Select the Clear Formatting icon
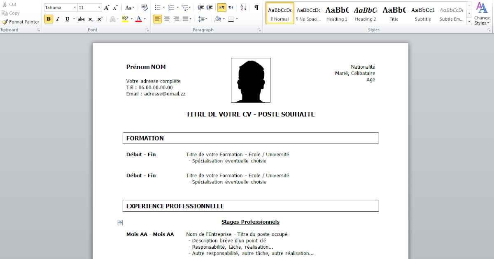This screenshot has height=259, width=494. 144,7
